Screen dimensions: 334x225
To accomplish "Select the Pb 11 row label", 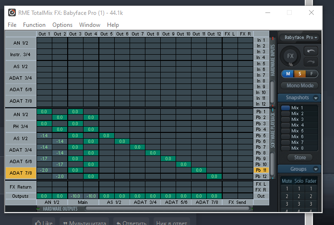I will pos(261,170).
